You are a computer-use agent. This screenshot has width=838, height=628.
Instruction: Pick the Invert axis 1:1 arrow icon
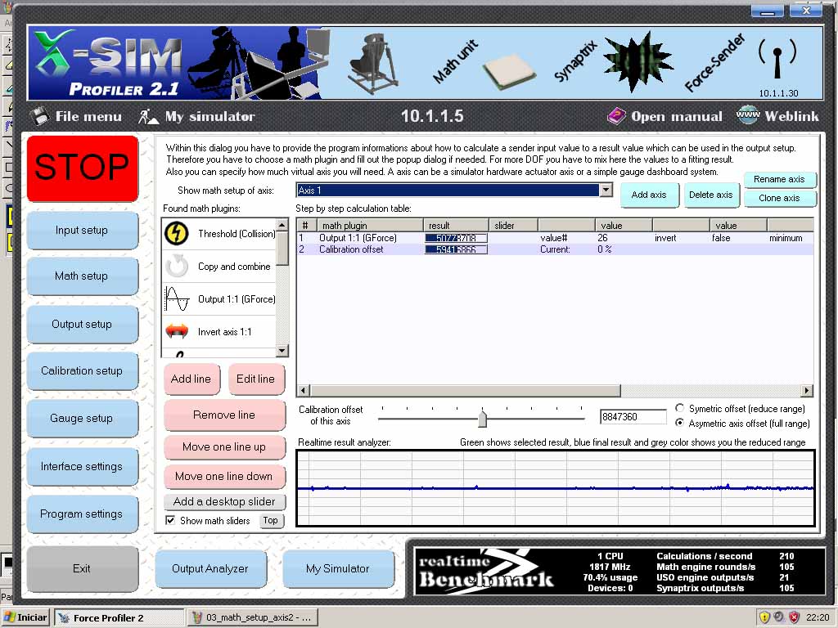pyautogui.click(x=177, y=332)
